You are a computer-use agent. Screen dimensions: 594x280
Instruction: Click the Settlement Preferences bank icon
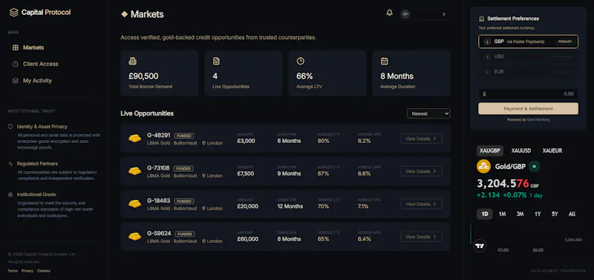[481, 19]
